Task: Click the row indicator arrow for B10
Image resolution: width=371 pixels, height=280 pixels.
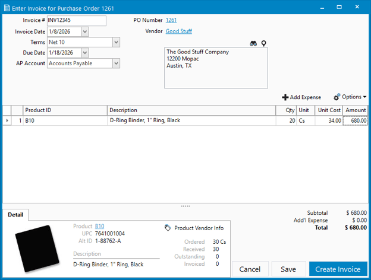Action: pos(7,120)
